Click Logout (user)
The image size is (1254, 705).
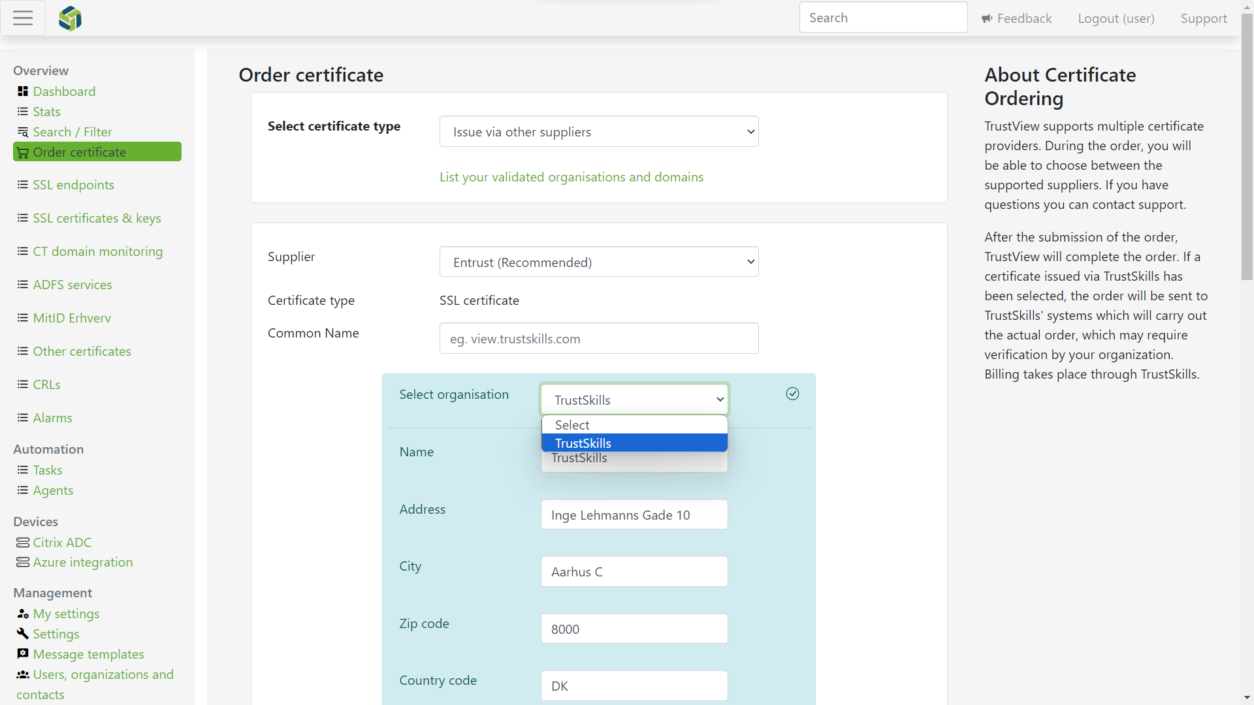1116,18
